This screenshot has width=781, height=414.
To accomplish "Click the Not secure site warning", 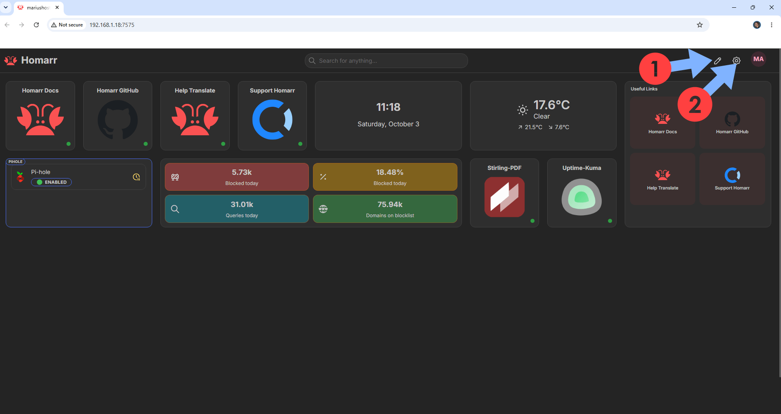I will point(67,25).
